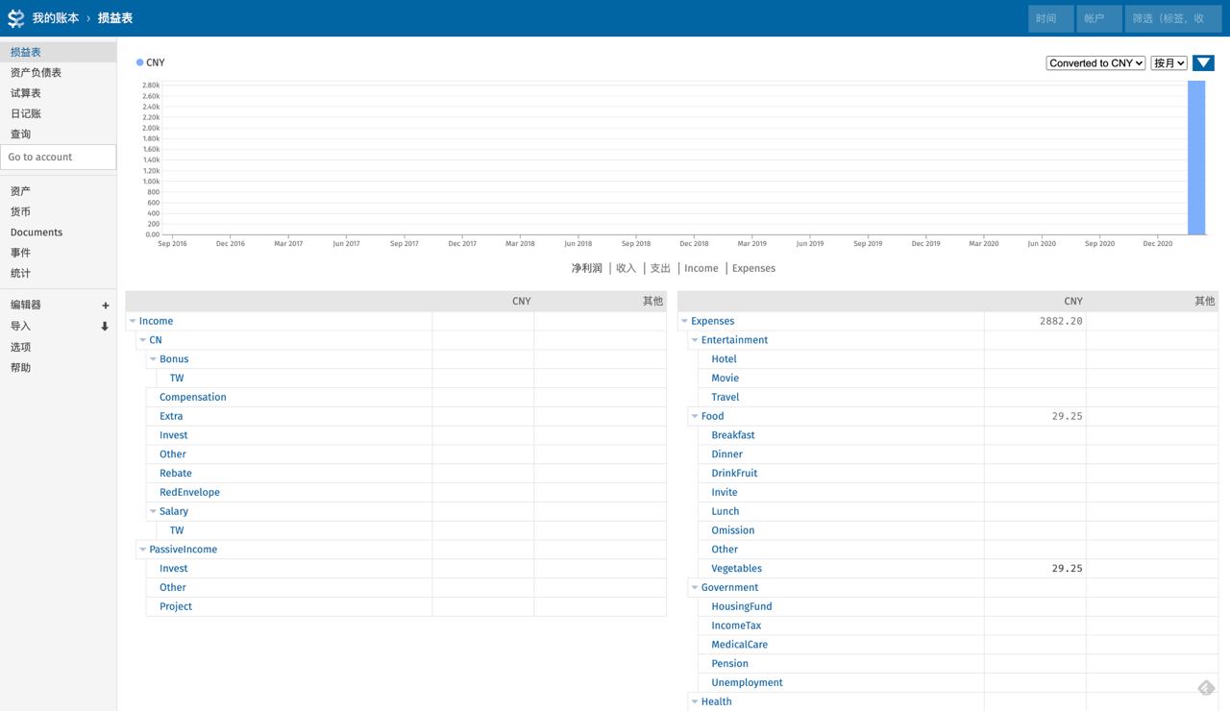
Task: Collapse the PassiveIncome group
Action: [x=143, y=550]
